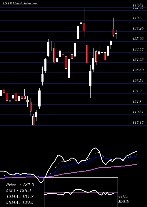
Task: Click the Price : 137.9 legend entry
Action: pos(20,185)
